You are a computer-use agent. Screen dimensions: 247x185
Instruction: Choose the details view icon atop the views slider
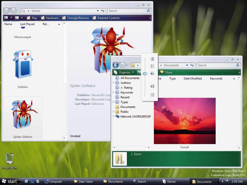coord(152,59)
